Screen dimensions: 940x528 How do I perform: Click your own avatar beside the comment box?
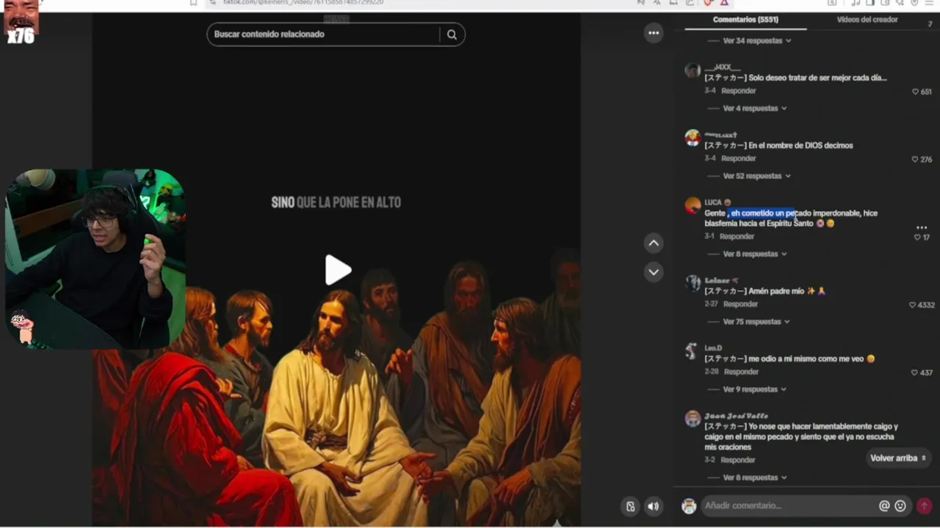point(689,506)
